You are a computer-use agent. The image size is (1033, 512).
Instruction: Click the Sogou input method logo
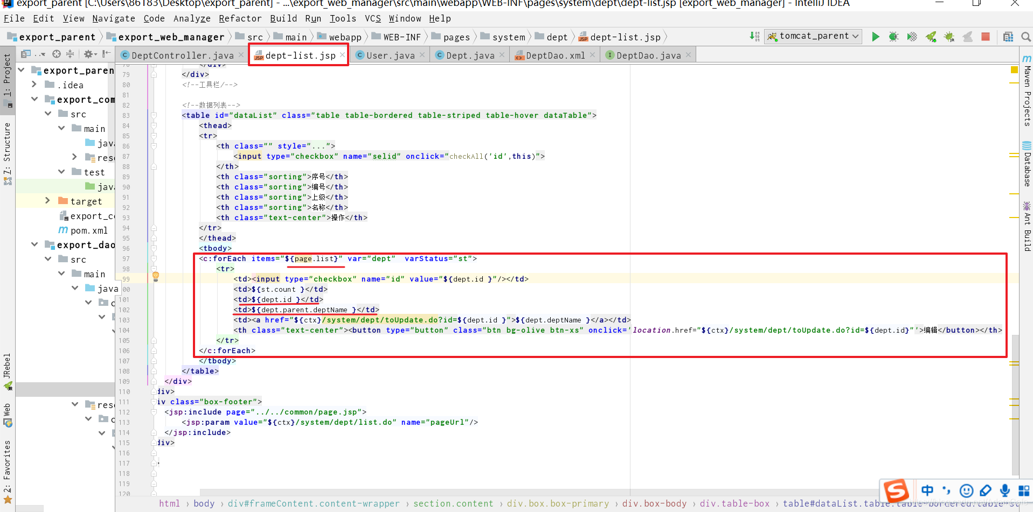(x=896, y=490)
